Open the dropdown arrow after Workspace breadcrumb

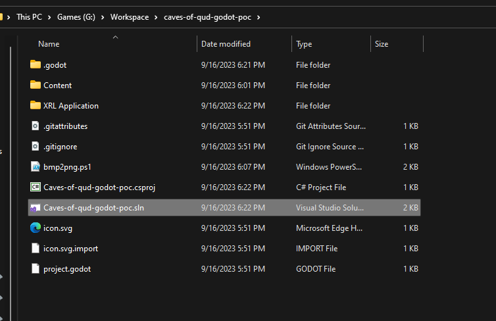point(157,17)
